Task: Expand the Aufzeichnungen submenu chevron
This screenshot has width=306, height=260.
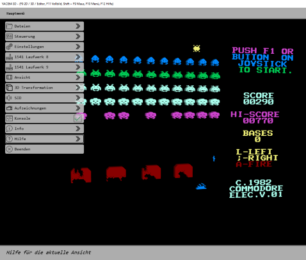Action: tap(78, 108)
